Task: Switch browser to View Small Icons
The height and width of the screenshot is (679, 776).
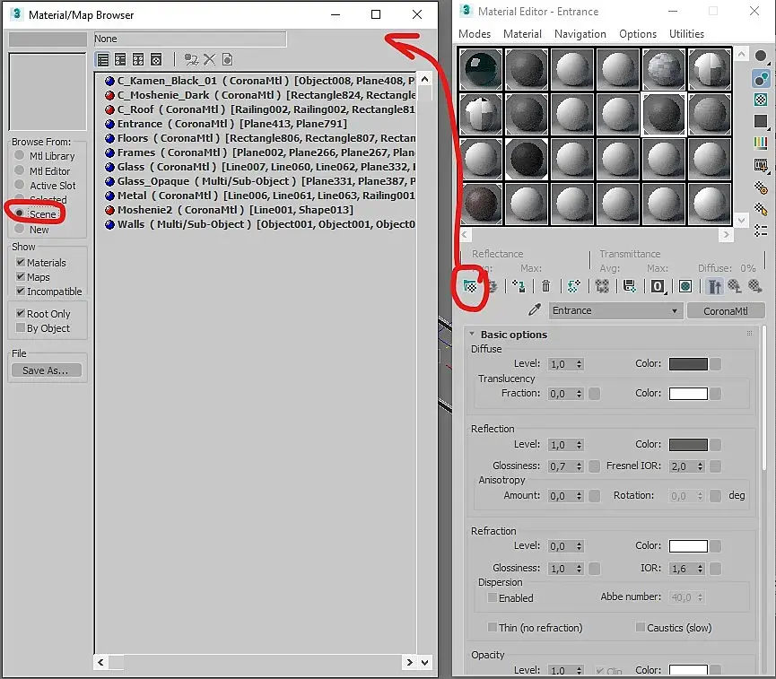Action: [x=138, y=60]
